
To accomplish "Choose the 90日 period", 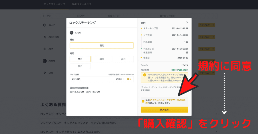I will point(80,66).
